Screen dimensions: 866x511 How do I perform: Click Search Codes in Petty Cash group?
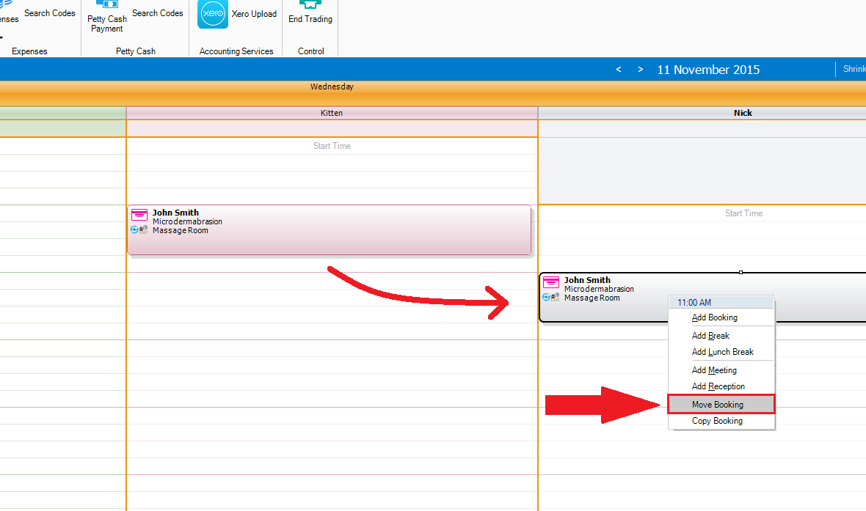[x=157, y=13]
